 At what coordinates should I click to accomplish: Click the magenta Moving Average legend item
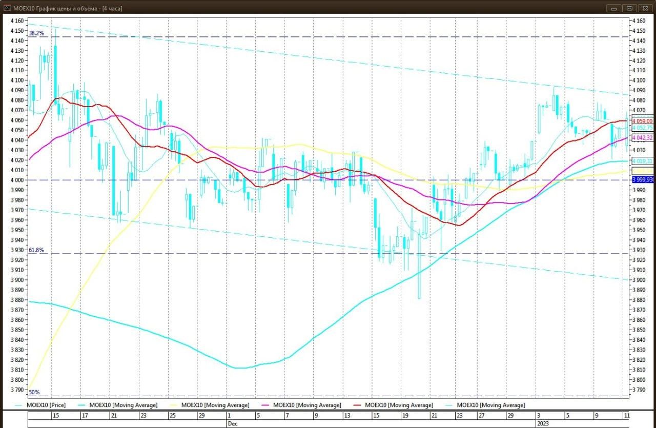[307, 405]
